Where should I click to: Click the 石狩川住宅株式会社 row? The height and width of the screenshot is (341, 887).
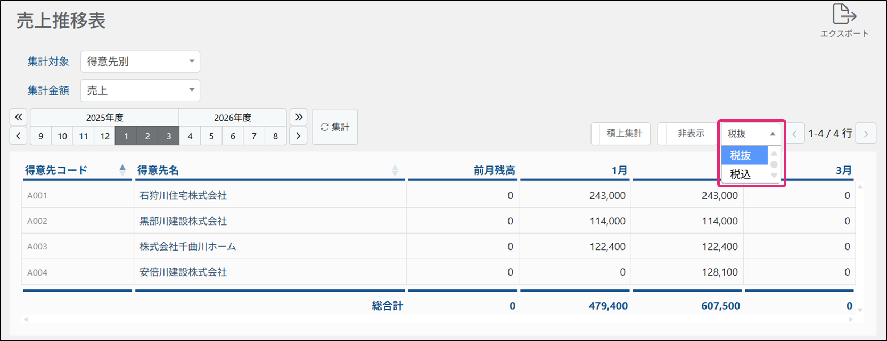183,196
